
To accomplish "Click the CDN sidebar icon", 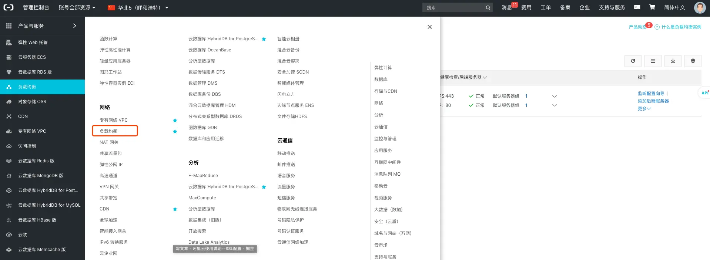I will point(9,117).
